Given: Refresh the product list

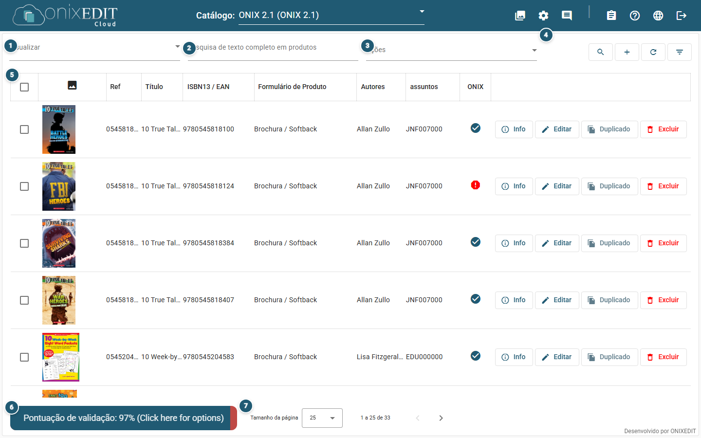Looking at the screenshot, I should pyautogui.click(x=653, y=52).
